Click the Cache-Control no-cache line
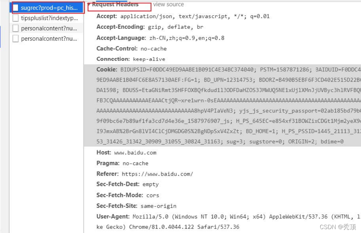This screenshot has width=361, height=233. coord(132,49)
